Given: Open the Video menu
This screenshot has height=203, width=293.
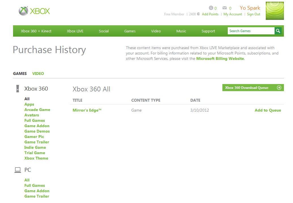Looking at the screenshot, I should tap(156, 31).
